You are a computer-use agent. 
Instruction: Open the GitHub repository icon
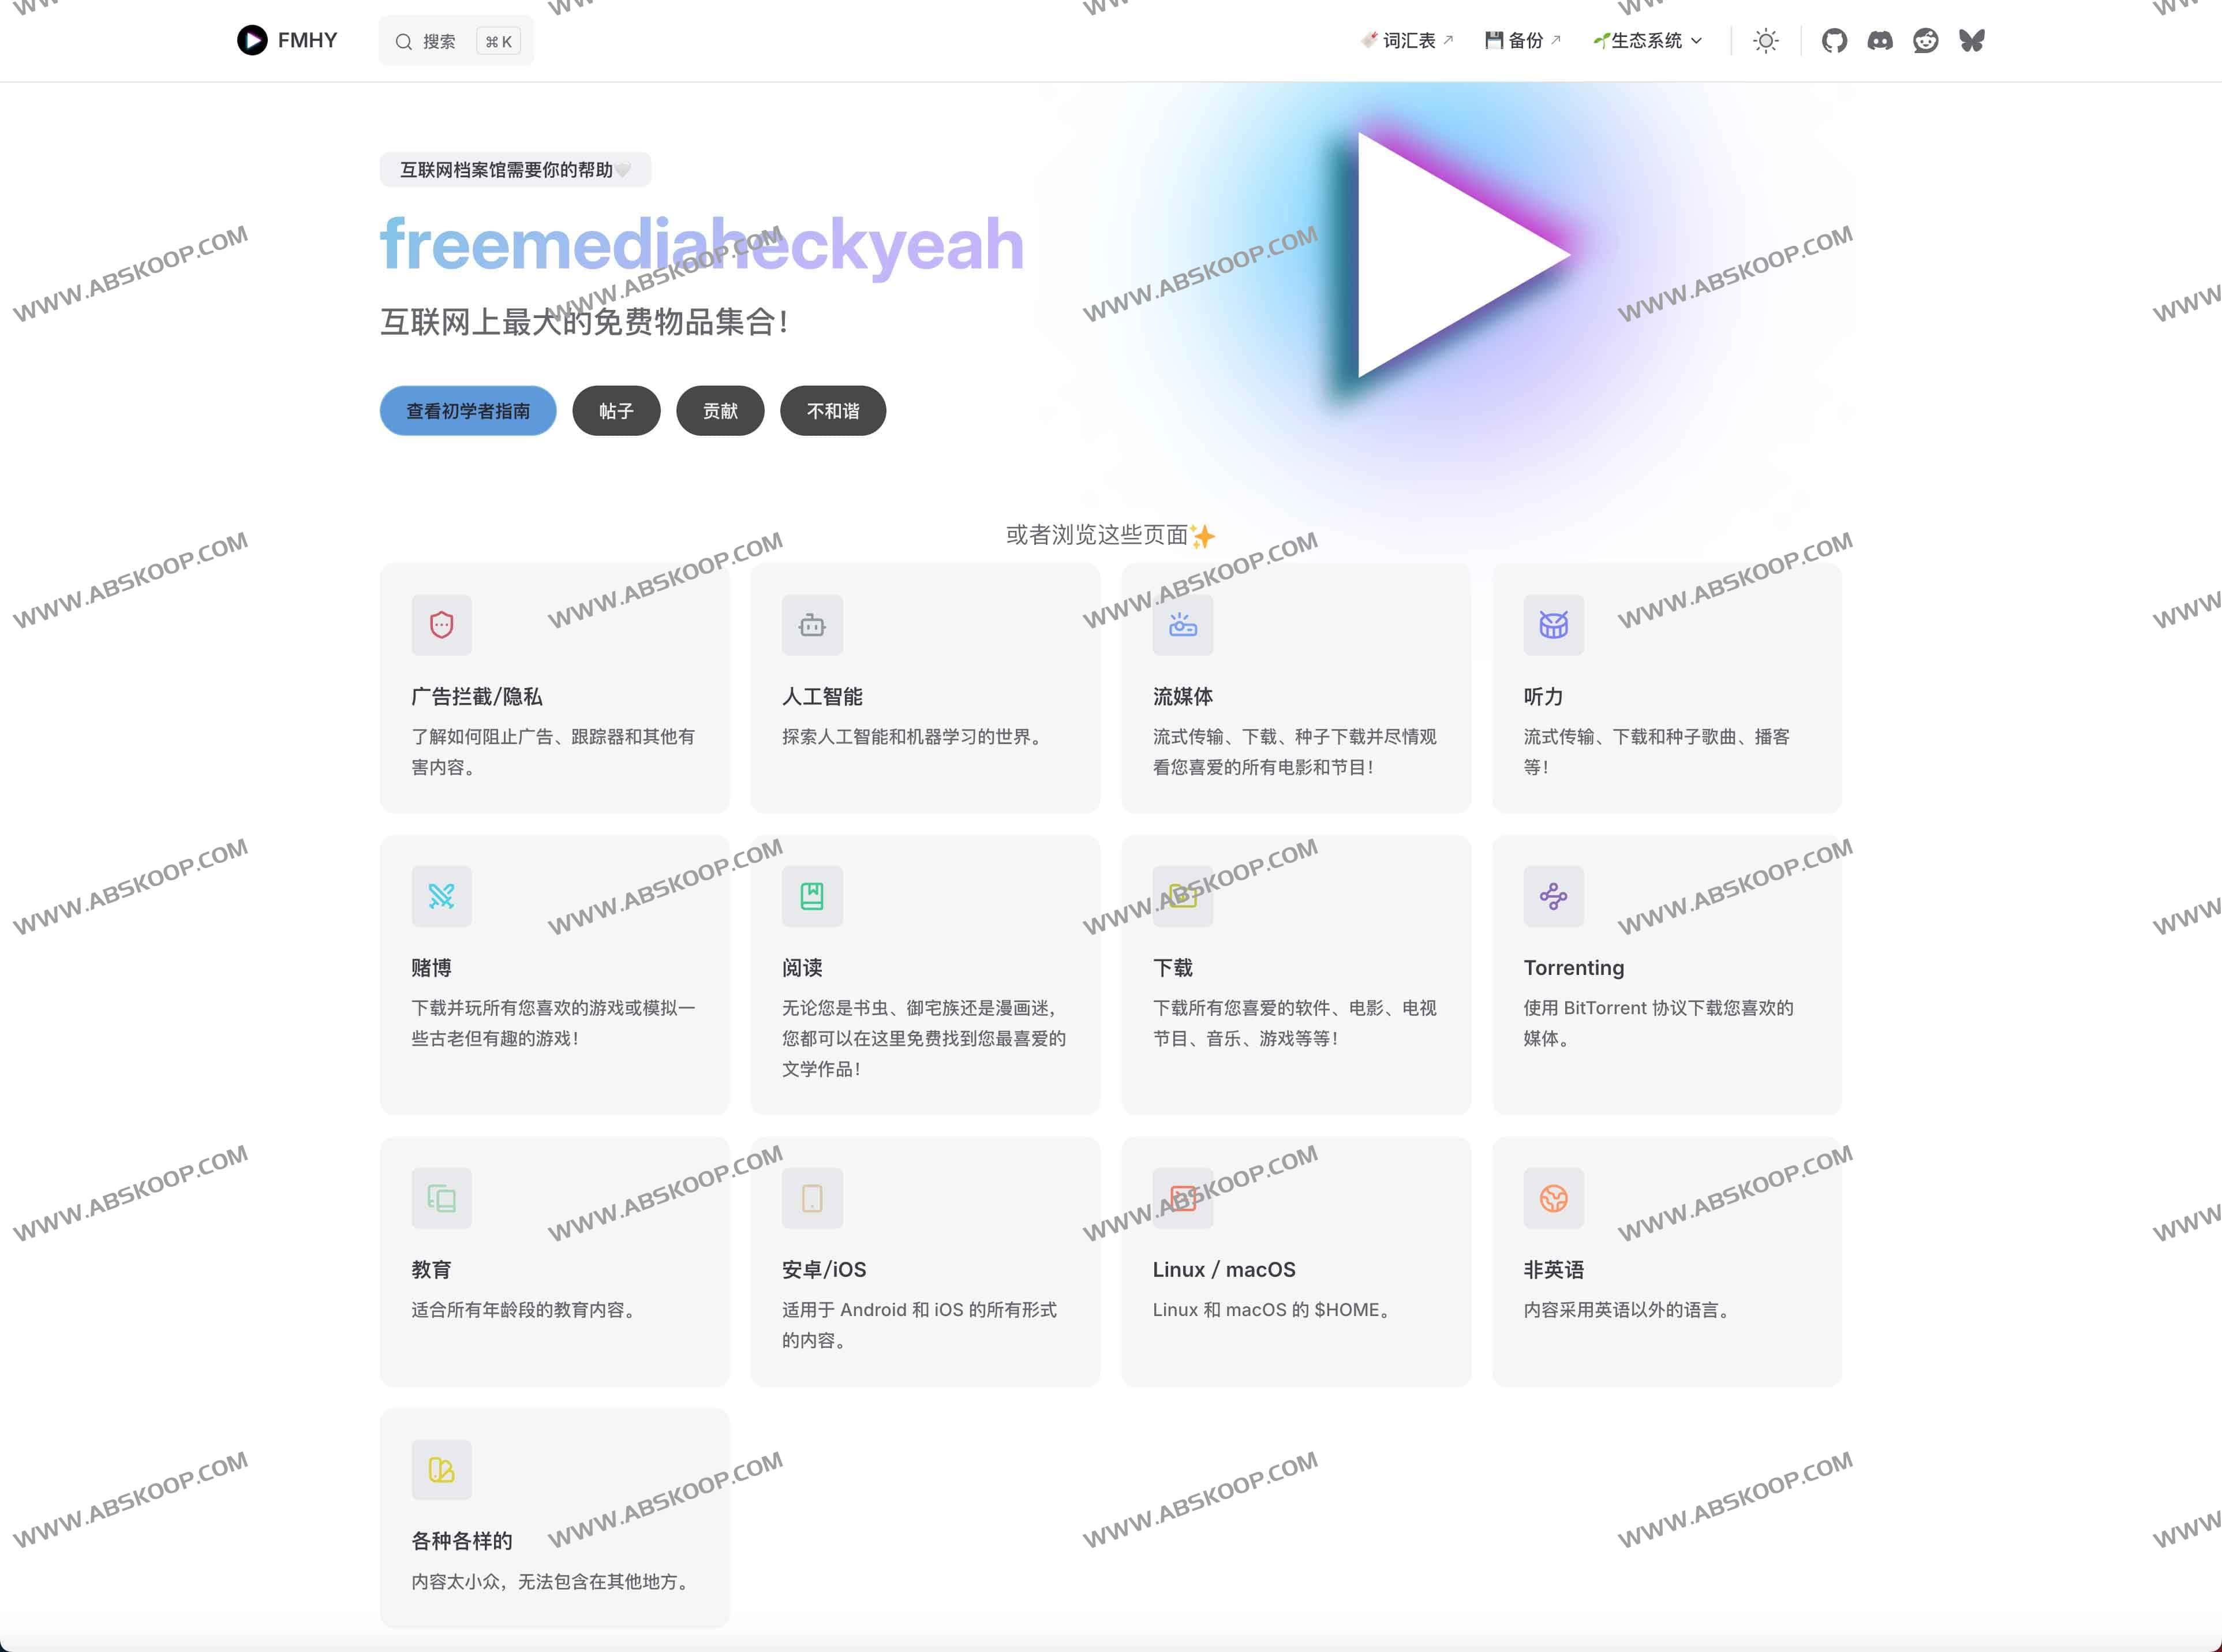click(1834, 40)
